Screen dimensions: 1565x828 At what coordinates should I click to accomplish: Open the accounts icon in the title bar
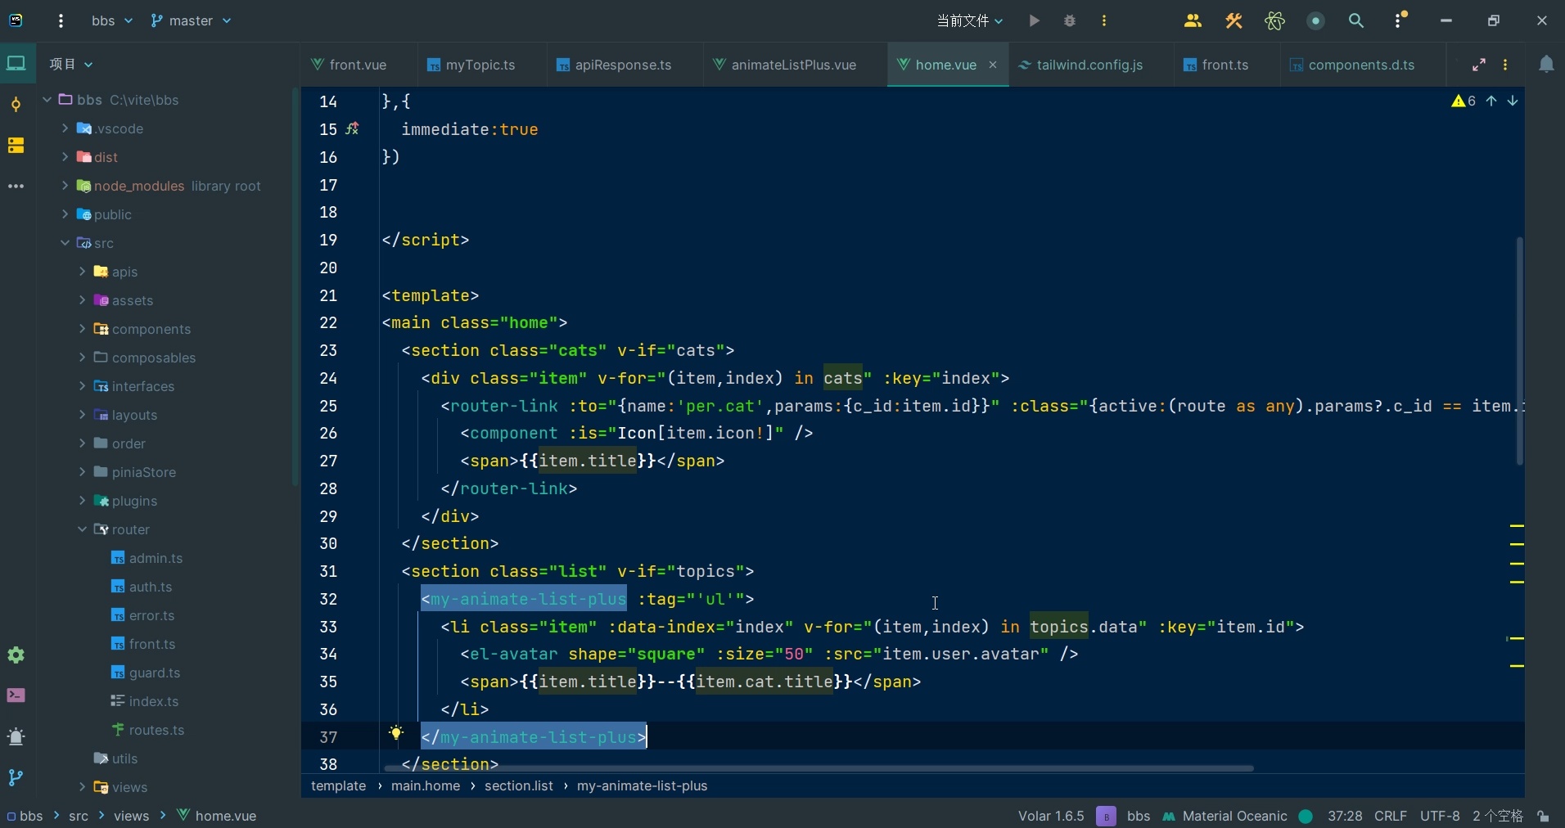1193,20
